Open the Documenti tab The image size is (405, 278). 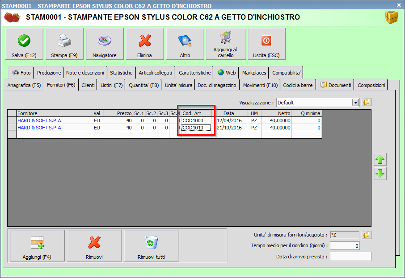(x=336, y=85)
